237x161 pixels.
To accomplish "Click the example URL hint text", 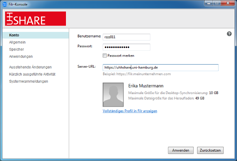I will pyautogui.click(x=137, y=74).
